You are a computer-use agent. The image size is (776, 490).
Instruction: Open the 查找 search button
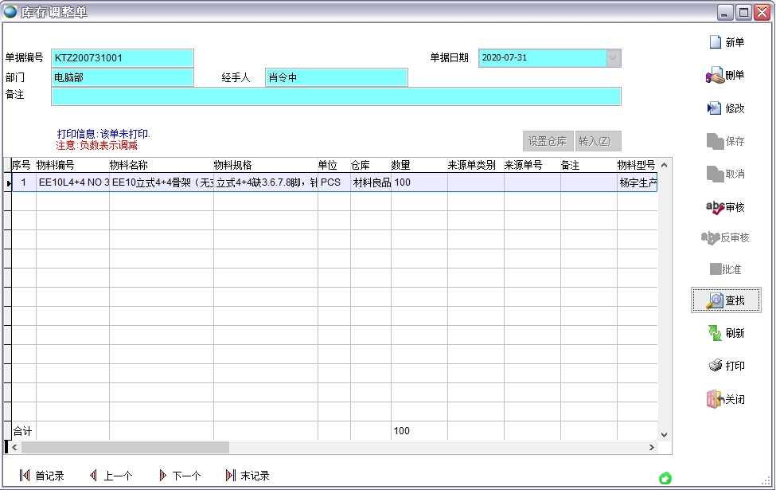pyautogui.click(x=725, y=300)
